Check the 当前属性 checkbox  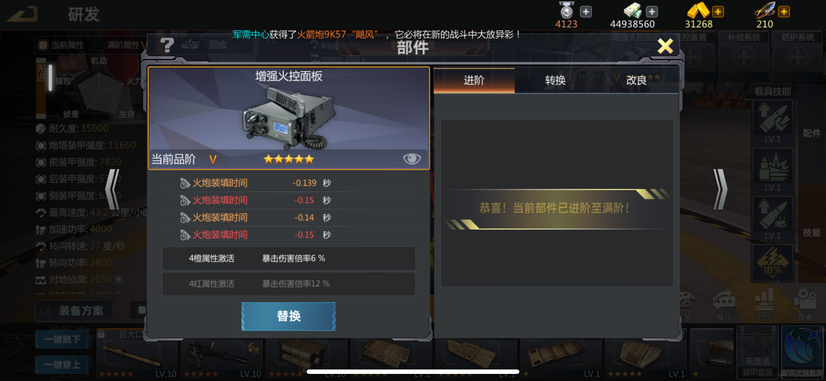tap(43, 45)
